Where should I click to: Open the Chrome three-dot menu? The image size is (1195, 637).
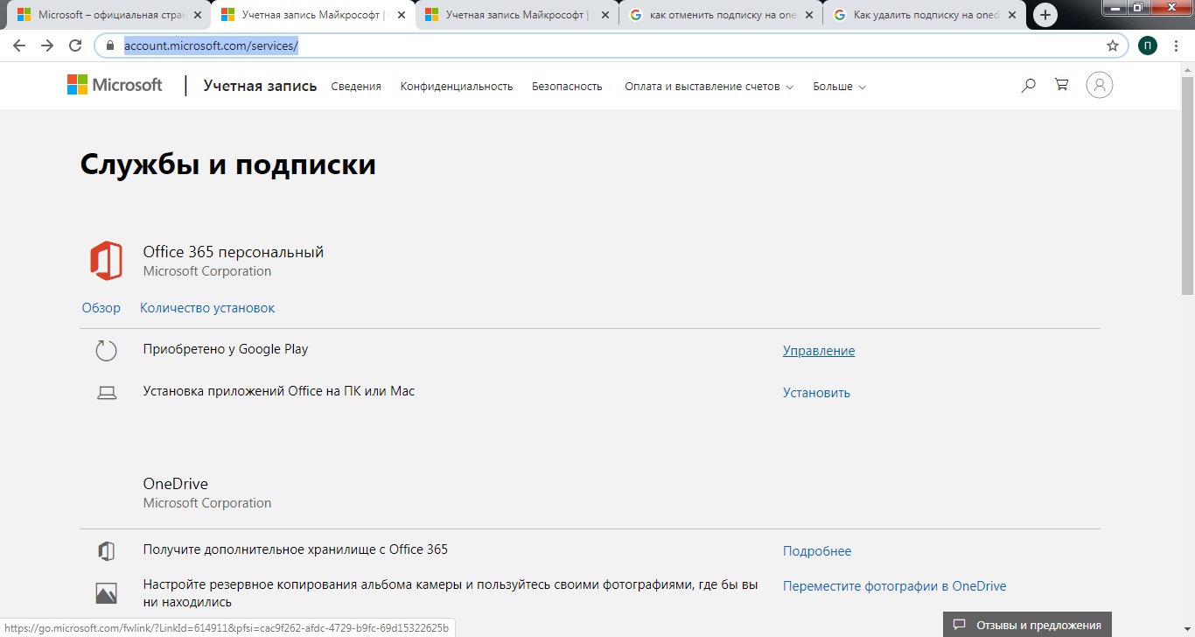pos(1178,45)
